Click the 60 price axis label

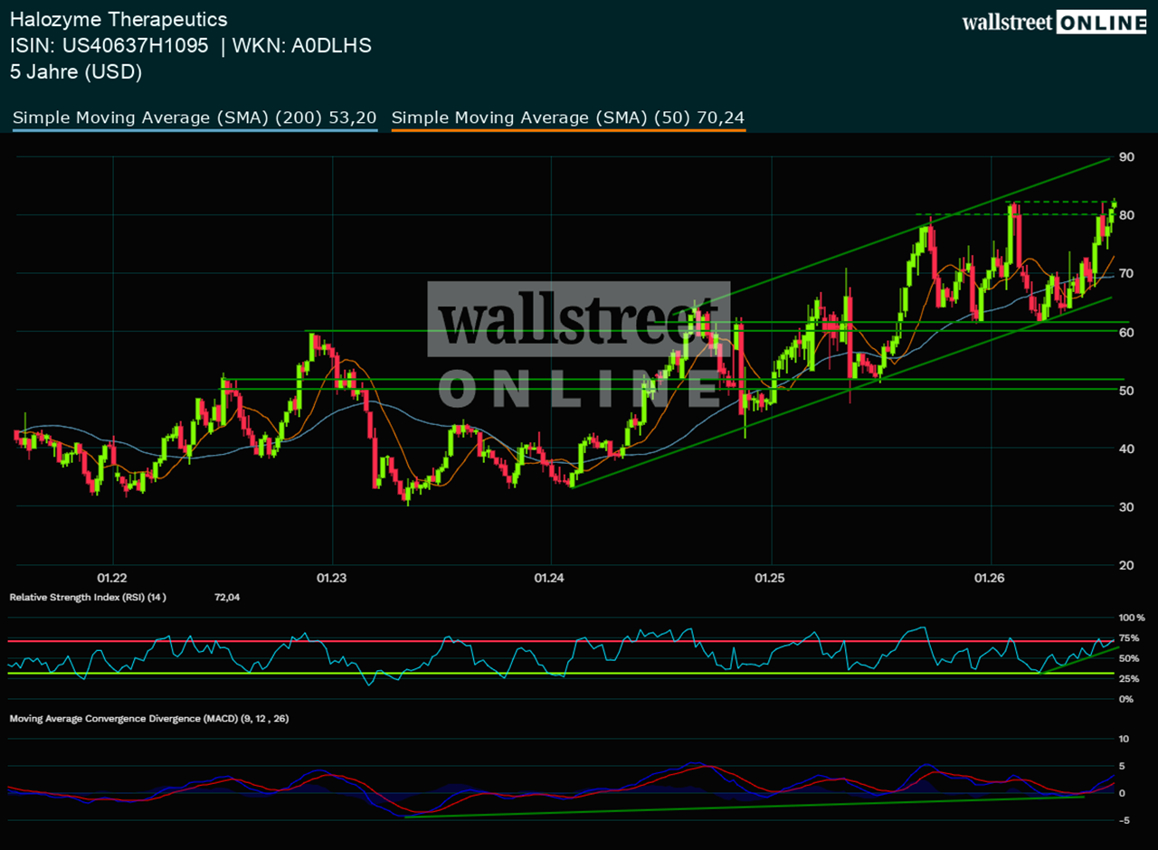[x=1126, y=332]
